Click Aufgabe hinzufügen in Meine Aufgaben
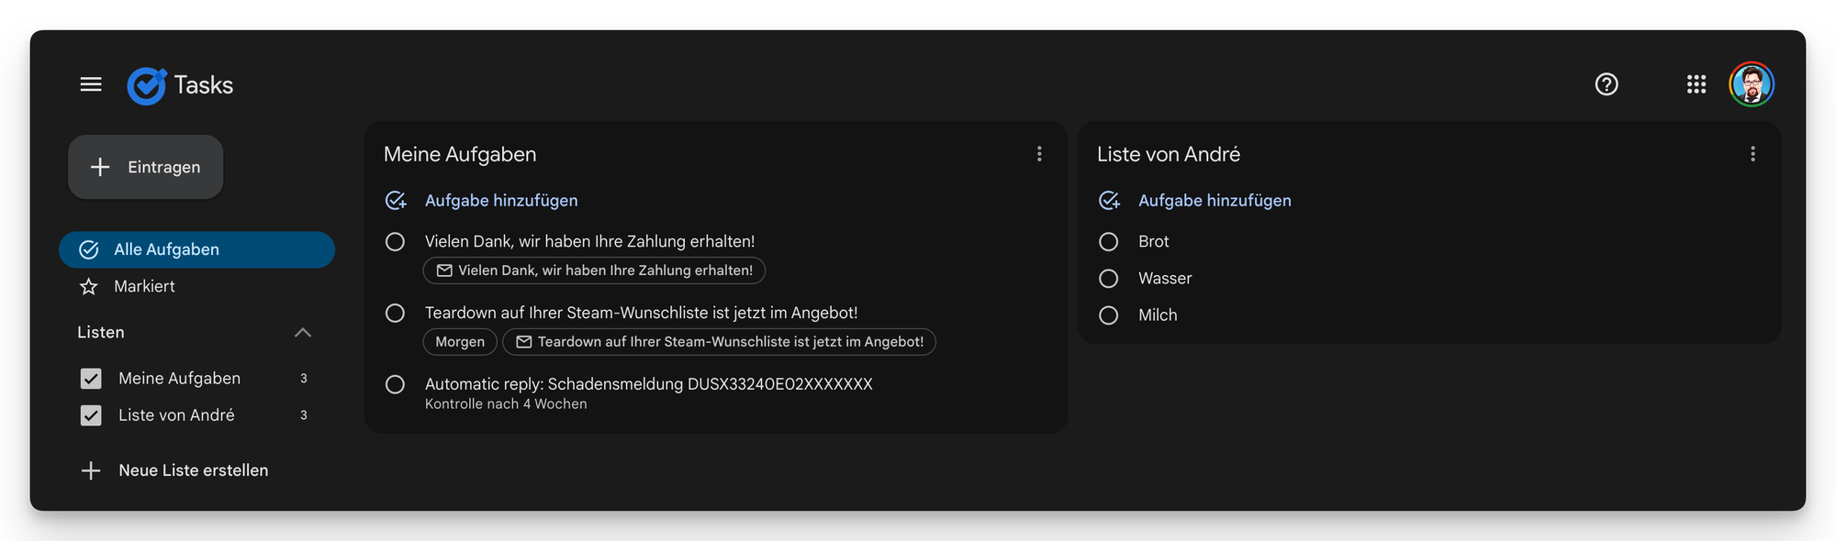Viewport: 1836px width, 541px height. [501, 200]
